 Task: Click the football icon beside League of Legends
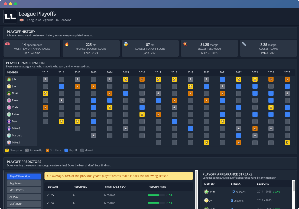(x=22, y=20)
